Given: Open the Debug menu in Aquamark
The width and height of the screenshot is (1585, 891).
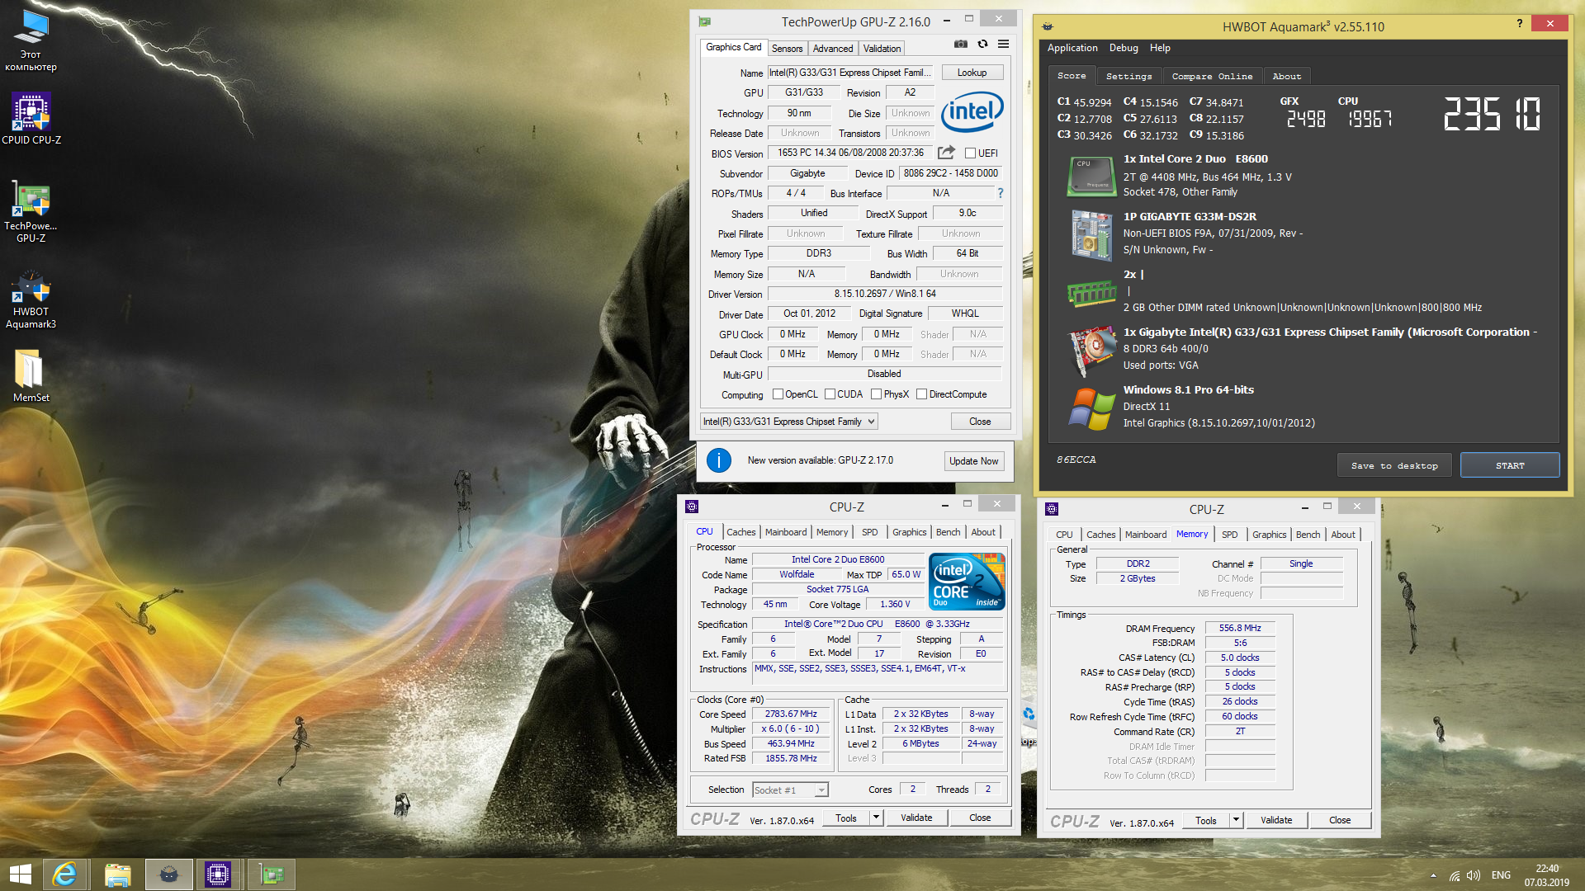Looking at the screenshot, I should tap(1124, 48).
